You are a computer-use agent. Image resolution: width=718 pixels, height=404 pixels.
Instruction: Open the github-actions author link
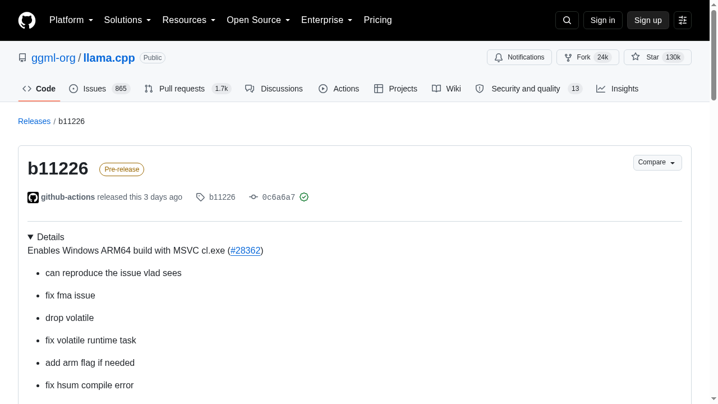coord(68,197)
